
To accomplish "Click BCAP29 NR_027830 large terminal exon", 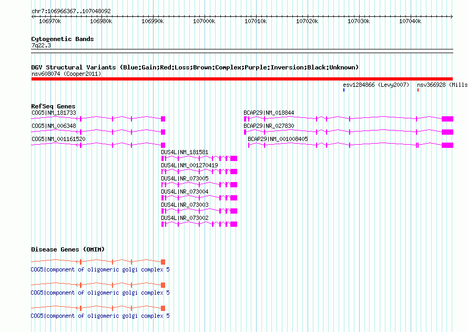I will tap(447, 132).
